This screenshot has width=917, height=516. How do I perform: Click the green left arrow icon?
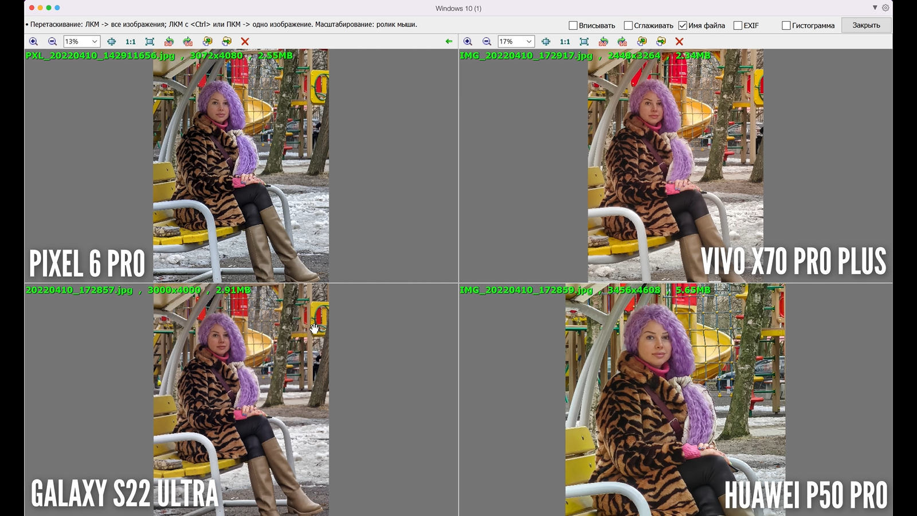(x=449, y=41)
